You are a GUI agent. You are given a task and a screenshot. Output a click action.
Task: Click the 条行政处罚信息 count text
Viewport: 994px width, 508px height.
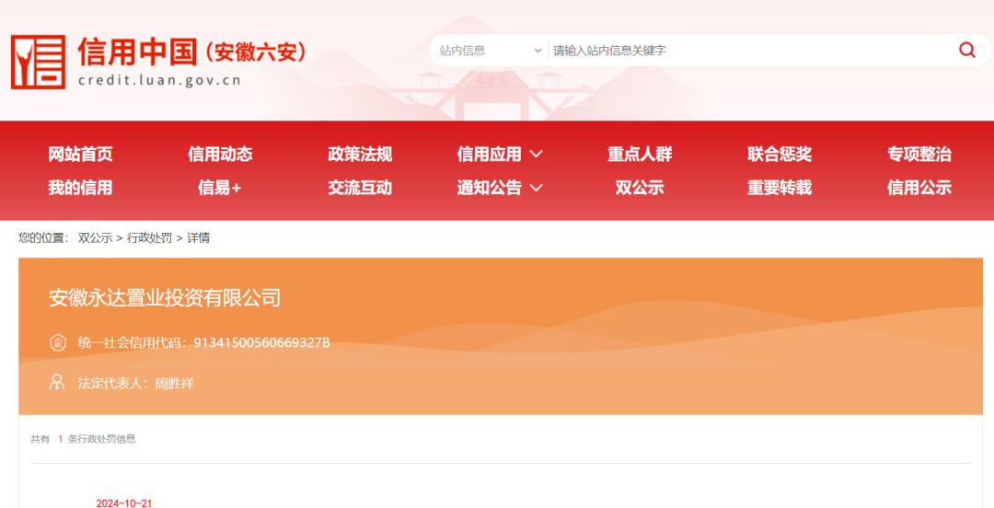click(x=101, y=439)
